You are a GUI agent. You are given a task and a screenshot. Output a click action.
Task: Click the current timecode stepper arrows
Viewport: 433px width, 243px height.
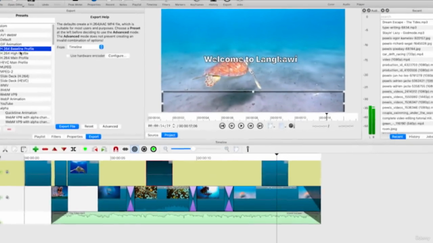click(x=173, y=126)
